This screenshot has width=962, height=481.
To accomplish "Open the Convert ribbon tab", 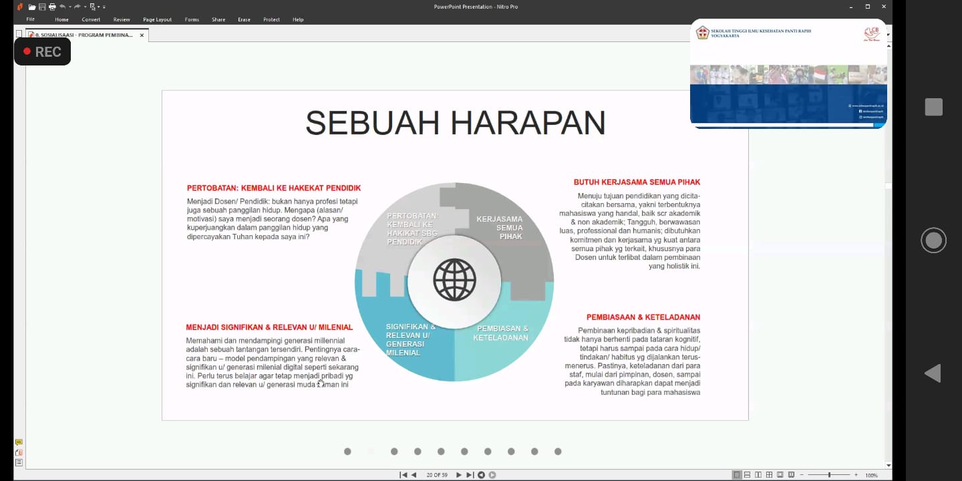I will 91,19.
